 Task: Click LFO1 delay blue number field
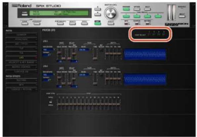coord(74,61)
